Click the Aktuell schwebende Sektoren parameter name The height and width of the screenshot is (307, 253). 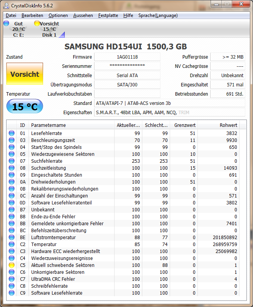[x=62, y=265]
